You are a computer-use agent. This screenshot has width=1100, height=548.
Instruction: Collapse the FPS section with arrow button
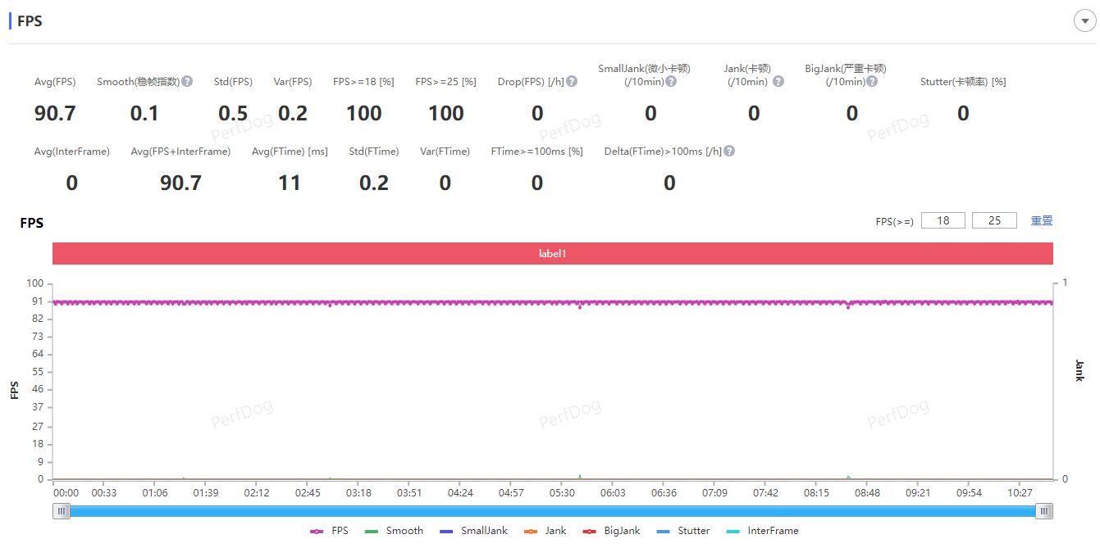pos(1084,21)
